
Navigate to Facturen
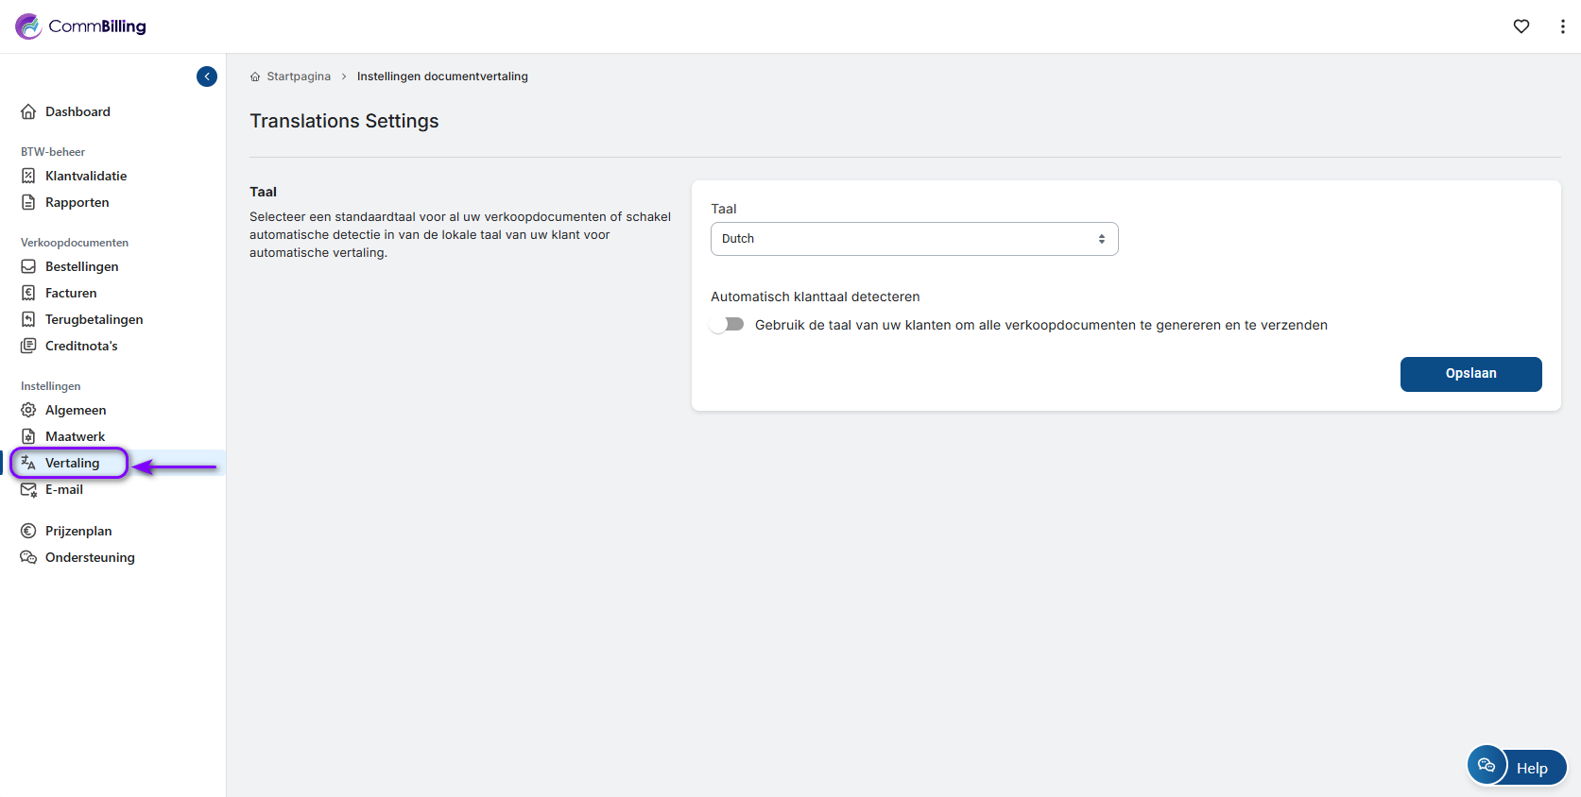click(x=71, y=293)
